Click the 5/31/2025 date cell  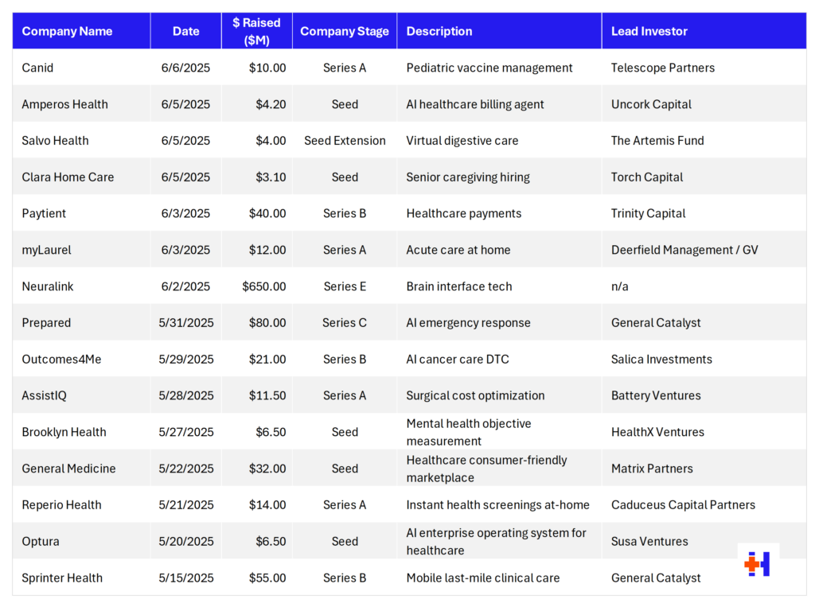coord(186,323)
